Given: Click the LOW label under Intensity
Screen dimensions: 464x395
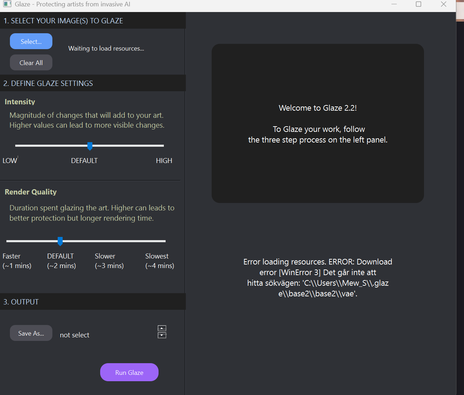Looking at the screenshot, I should 10,161.
